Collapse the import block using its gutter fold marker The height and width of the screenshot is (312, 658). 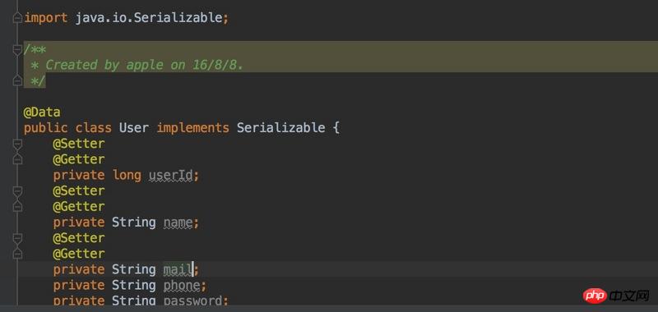(x=17, y=18)
